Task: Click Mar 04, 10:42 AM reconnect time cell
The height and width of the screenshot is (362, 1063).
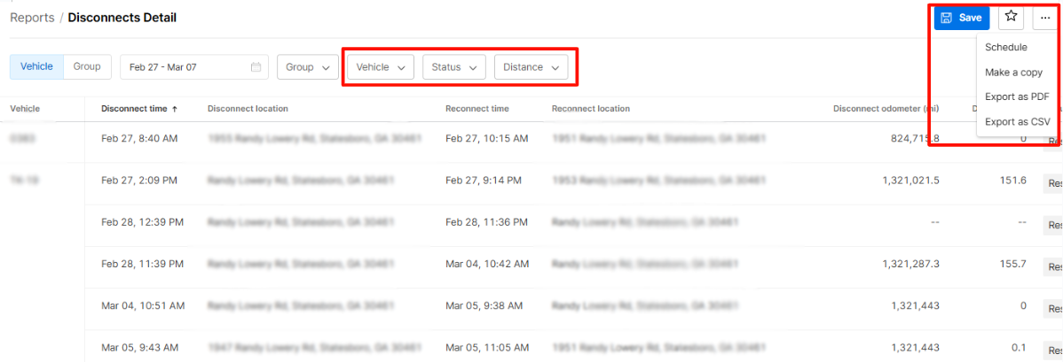Action: 487,264
